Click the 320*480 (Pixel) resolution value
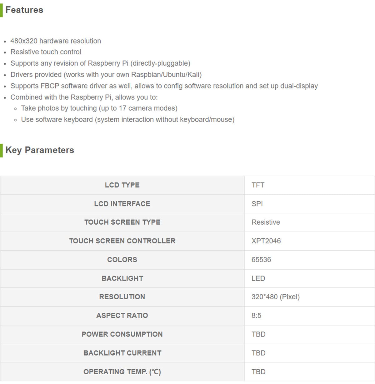 [275, 297]
